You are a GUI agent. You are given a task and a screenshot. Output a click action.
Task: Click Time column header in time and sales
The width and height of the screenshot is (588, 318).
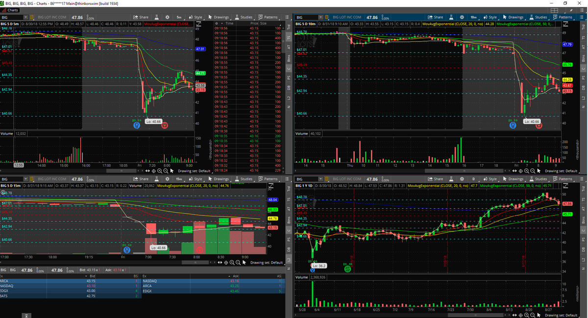click(x=229, y=23)
